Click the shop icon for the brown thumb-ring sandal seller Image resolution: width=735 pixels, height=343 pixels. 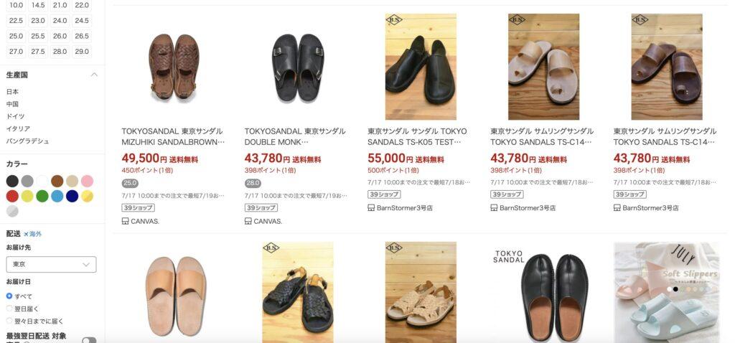(617, 207)
